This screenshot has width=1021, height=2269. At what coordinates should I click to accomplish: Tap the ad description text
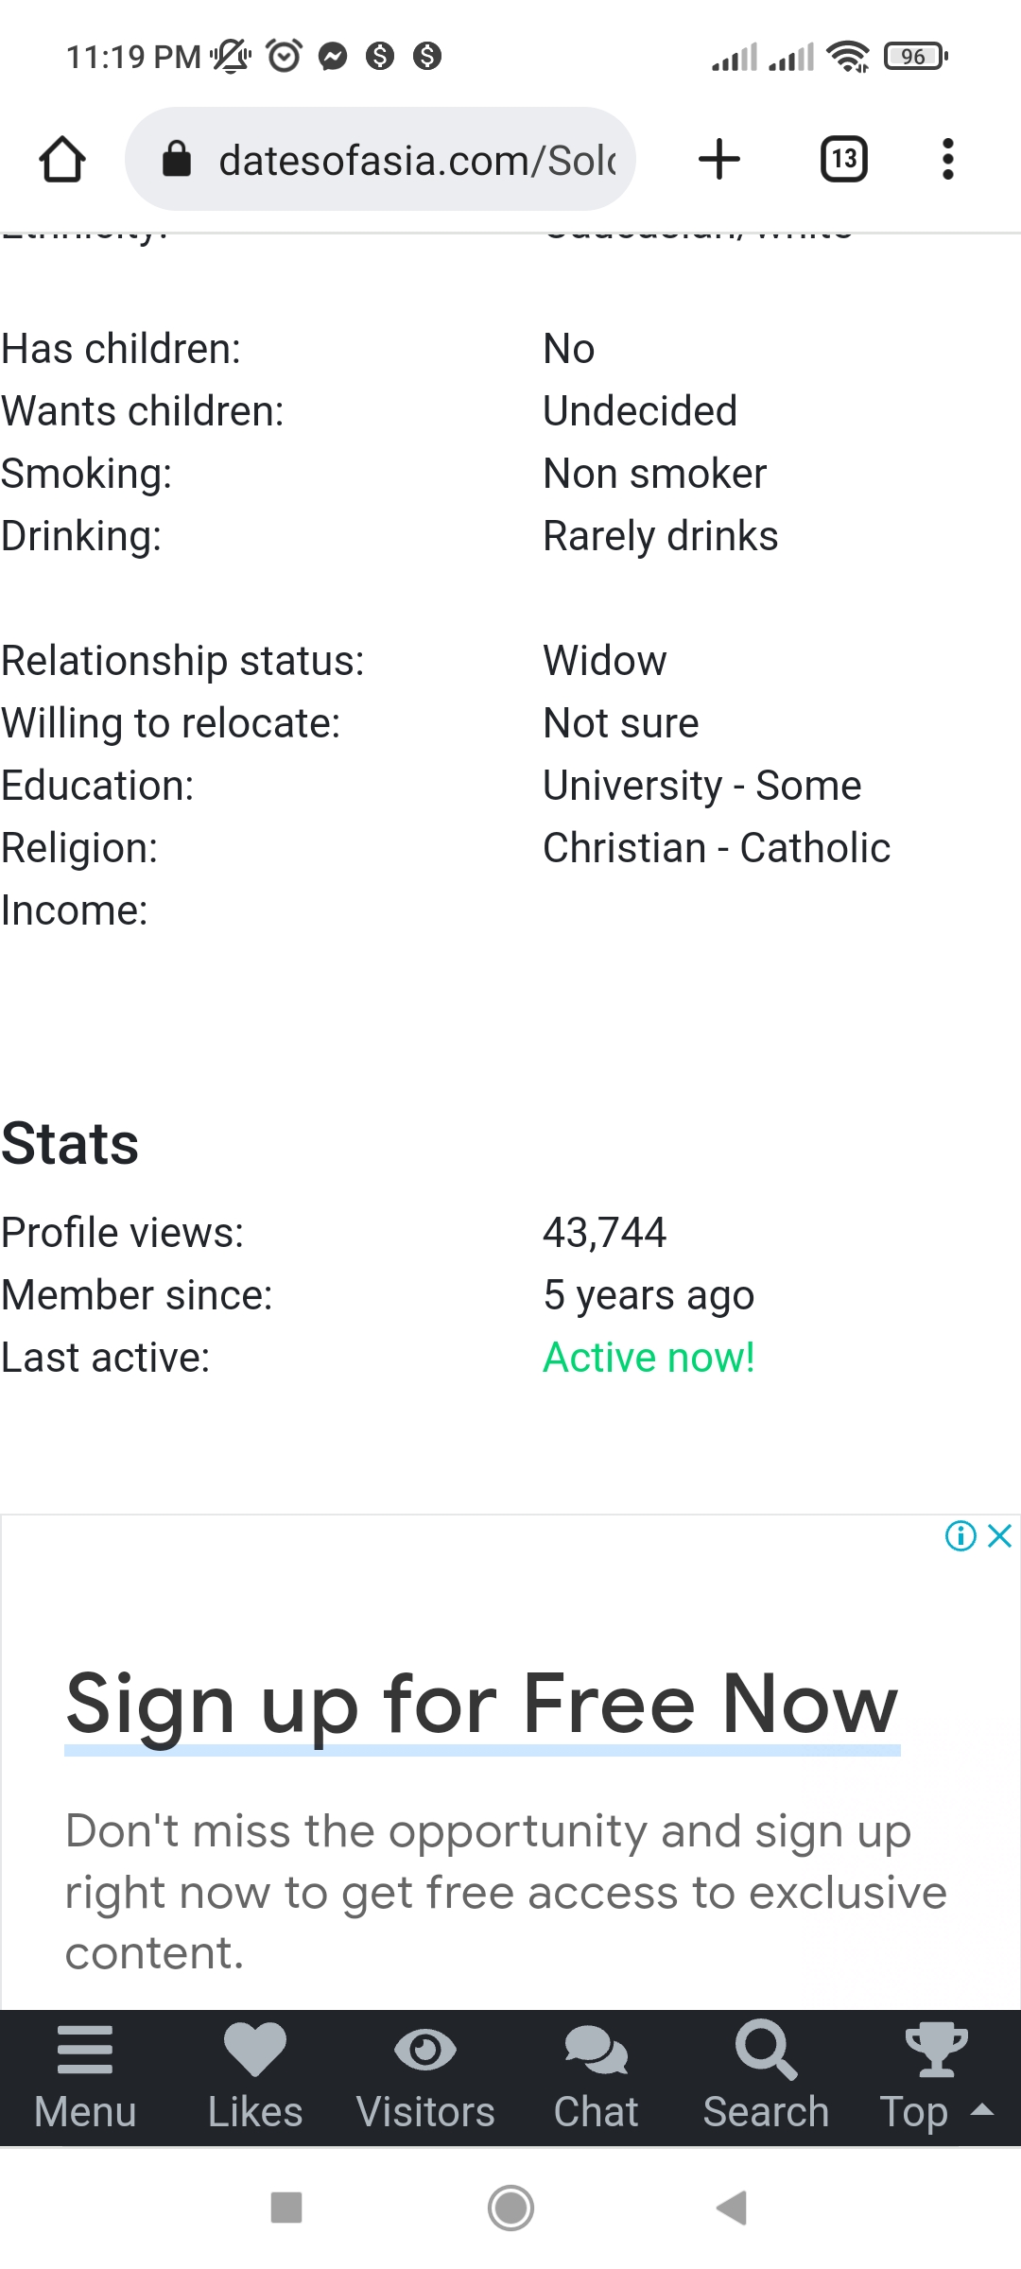tap(506, 1892)
